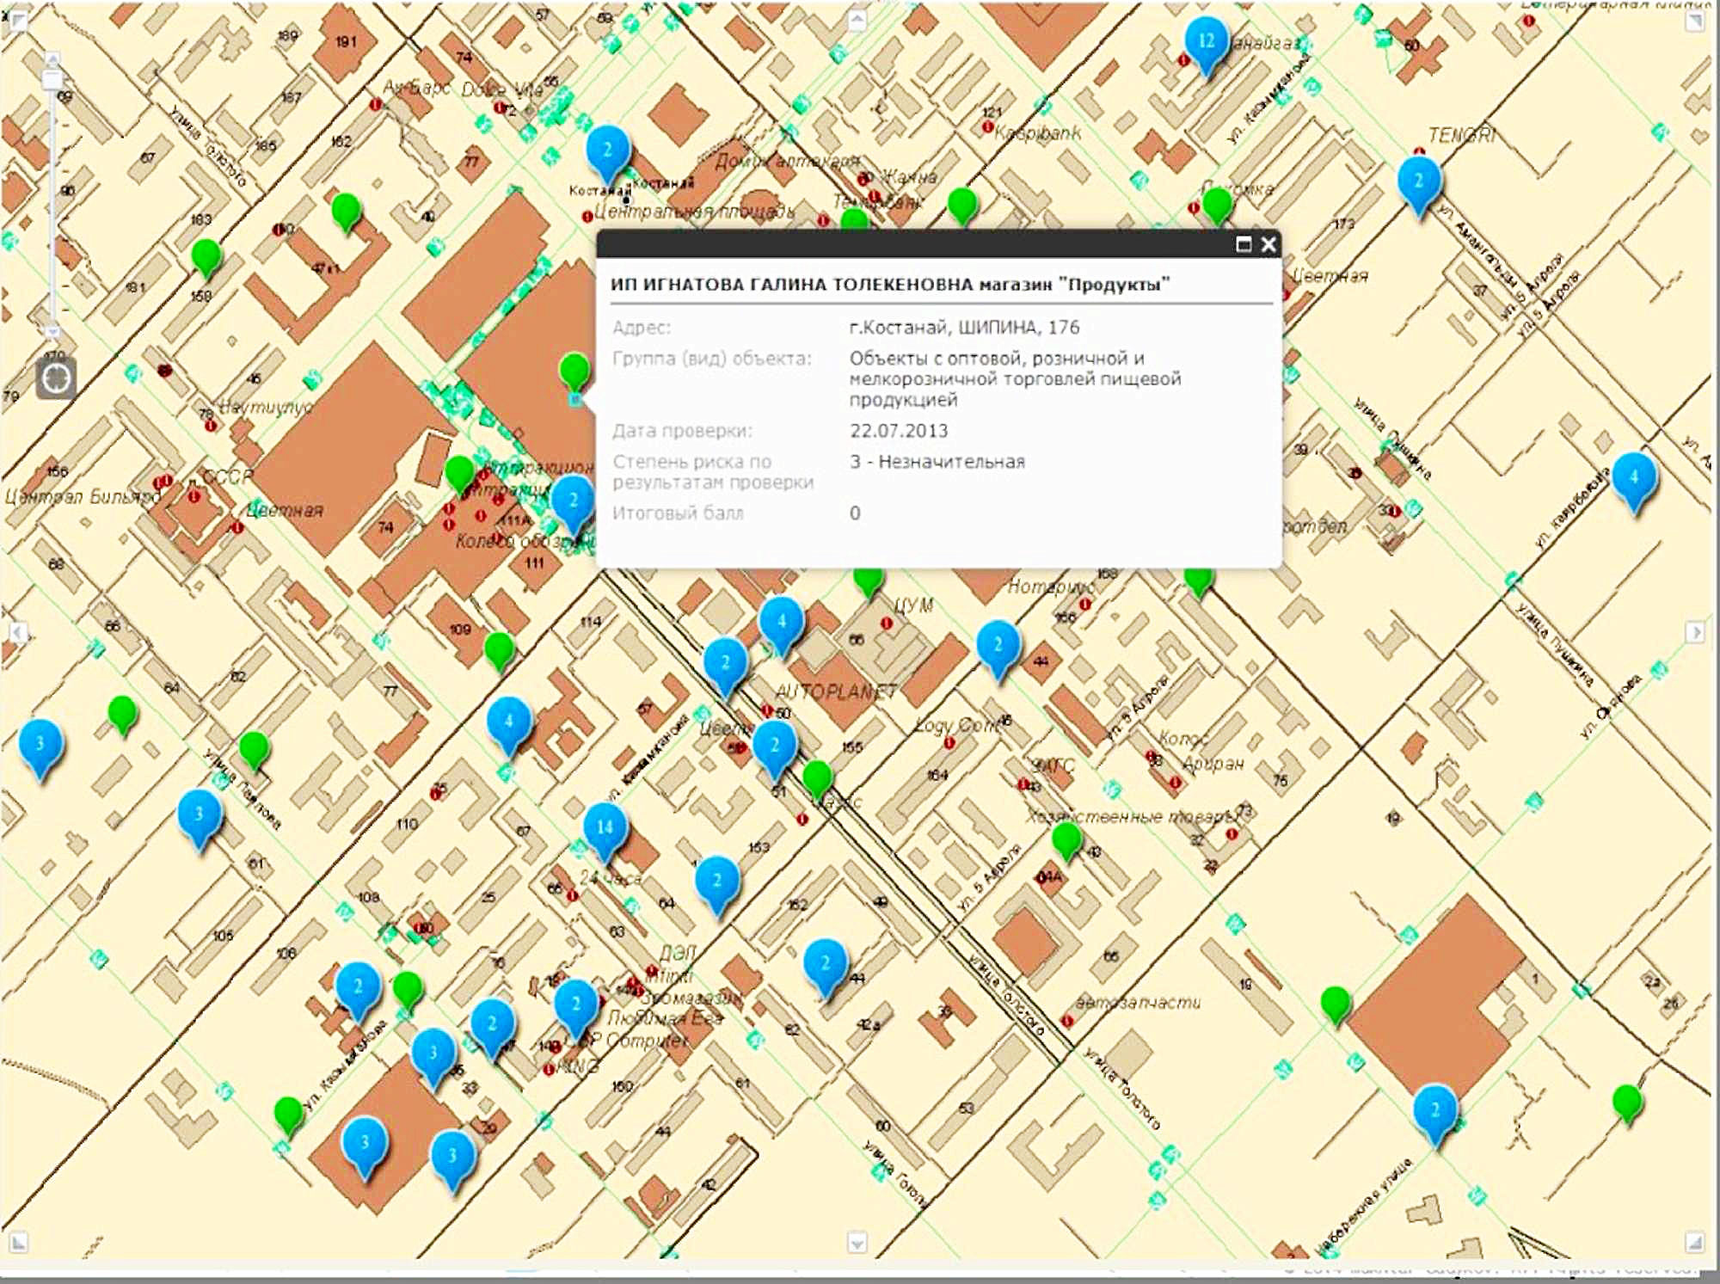Click the red marker beside Kaspibank label
Screen dimensions: 1720x1284
pos(988,127)
